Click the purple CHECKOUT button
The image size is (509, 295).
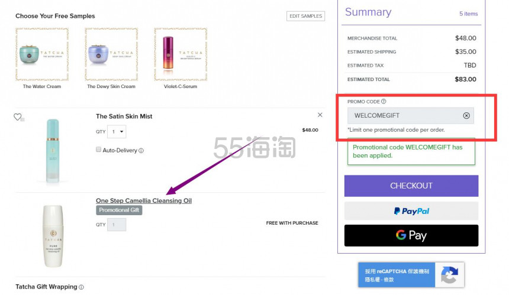pos(411,186)
